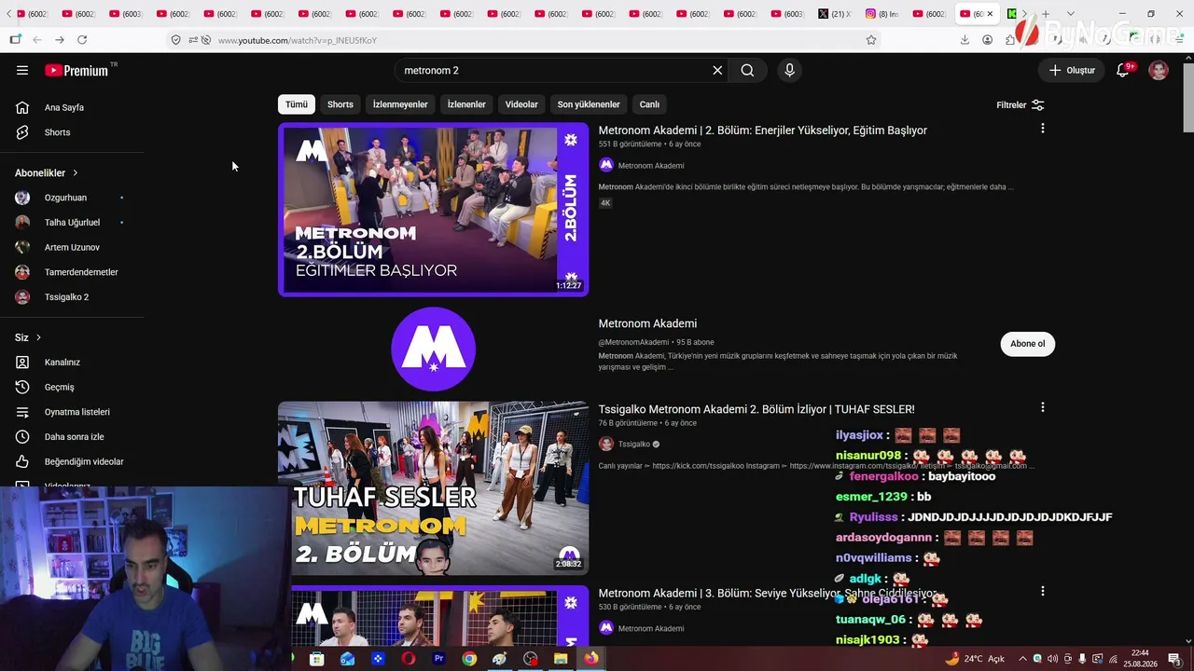Select the Son yüklenenler filter chip
Screen dimensions: 1194x671
pyautogui.click(x=589, y=104)
